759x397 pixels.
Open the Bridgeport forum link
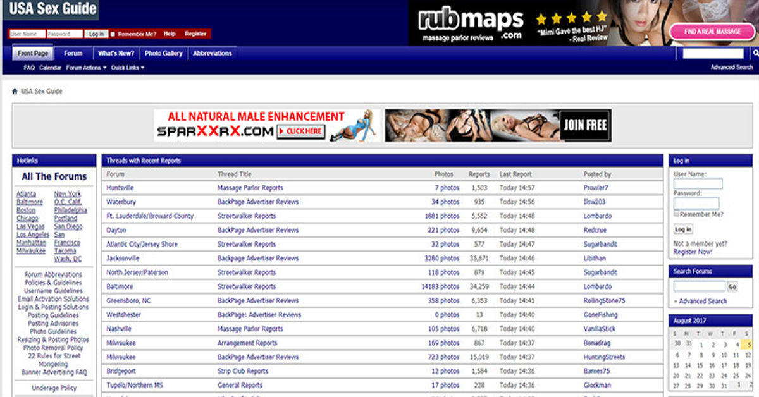tap(121, 371)
